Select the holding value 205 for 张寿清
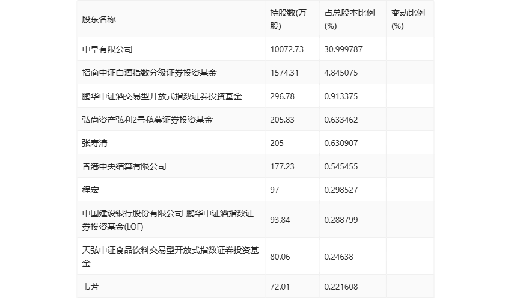The height and width of the screenshot is (298, 511). tap(277, 143)
